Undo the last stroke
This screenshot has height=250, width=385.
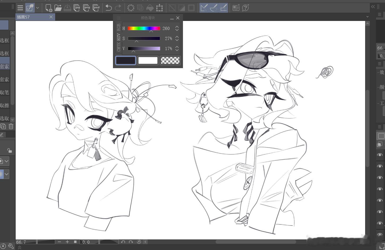click(108, 8)
